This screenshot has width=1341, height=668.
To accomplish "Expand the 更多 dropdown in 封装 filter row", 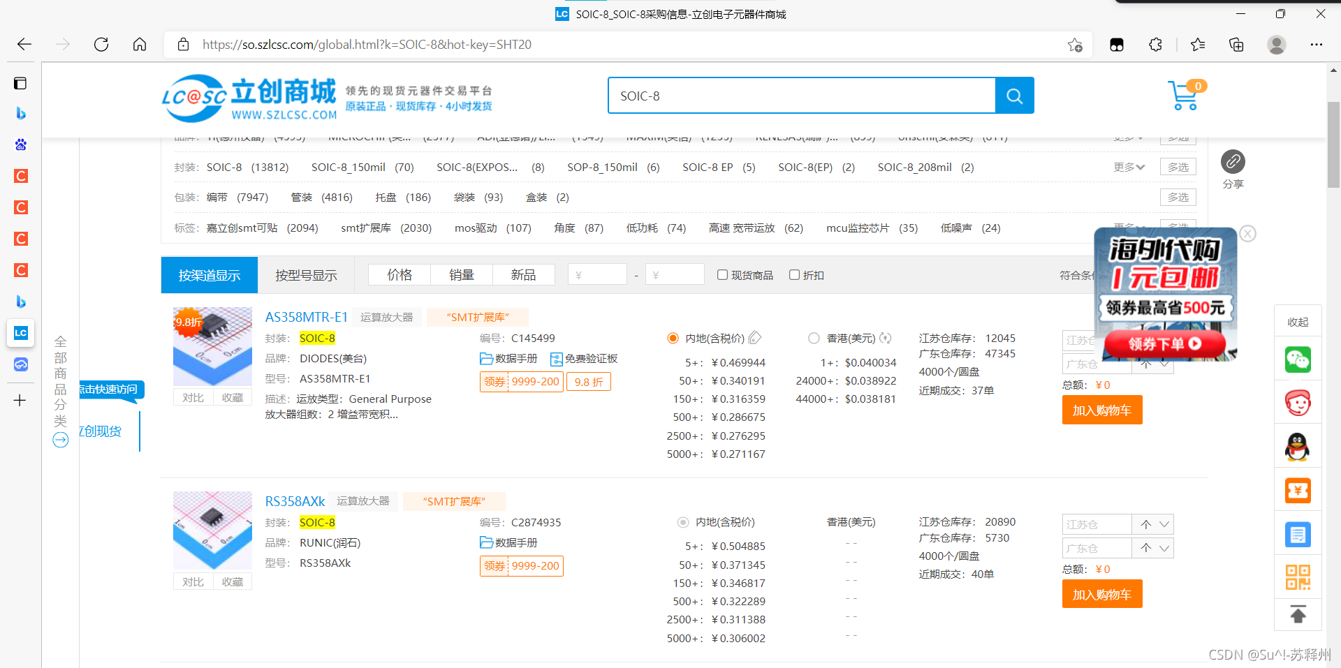I will (x=1128, y=167).
